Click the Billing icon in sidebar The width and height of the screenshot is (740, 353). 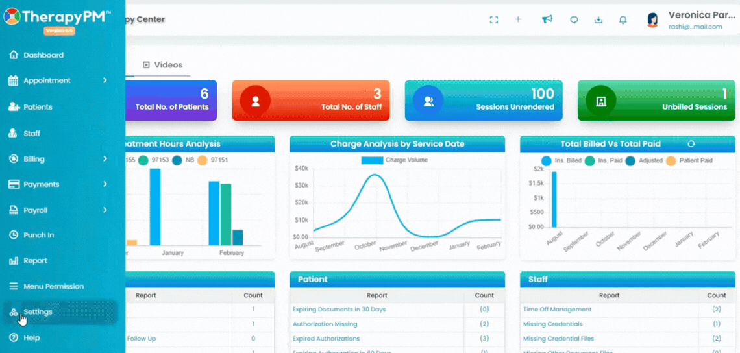point(14,159)
